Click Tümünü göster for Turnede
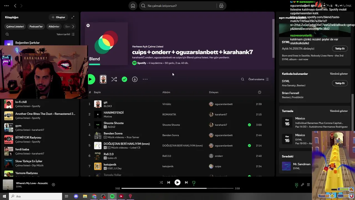This screenshot has height=200, width=355. point(339,111)
